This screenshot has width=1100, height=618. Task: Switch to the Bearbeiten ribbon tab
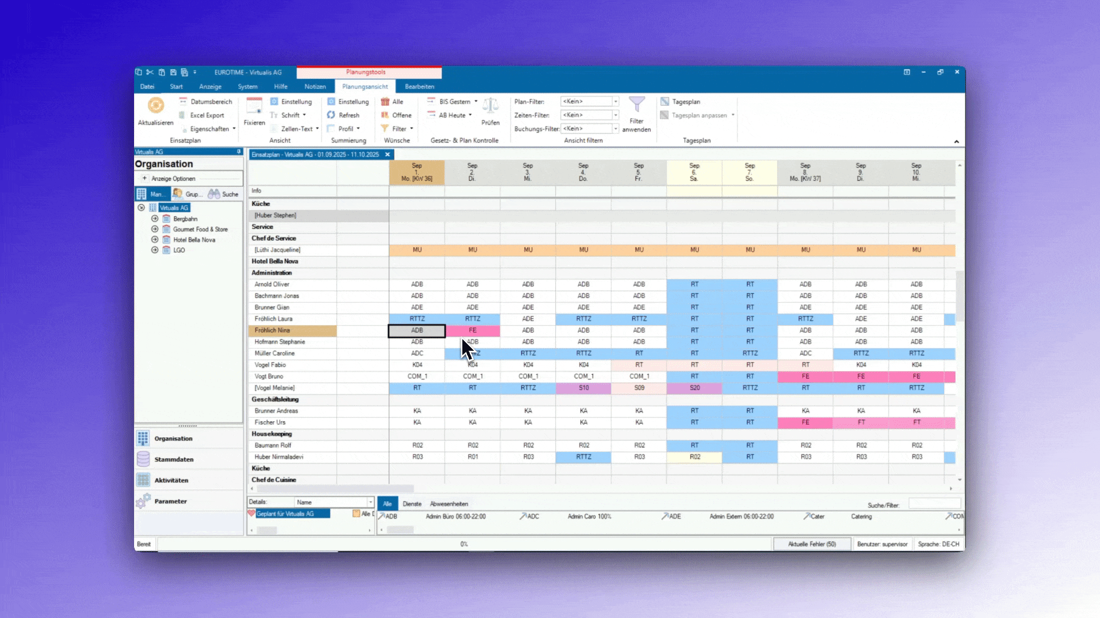click(419, 86)
